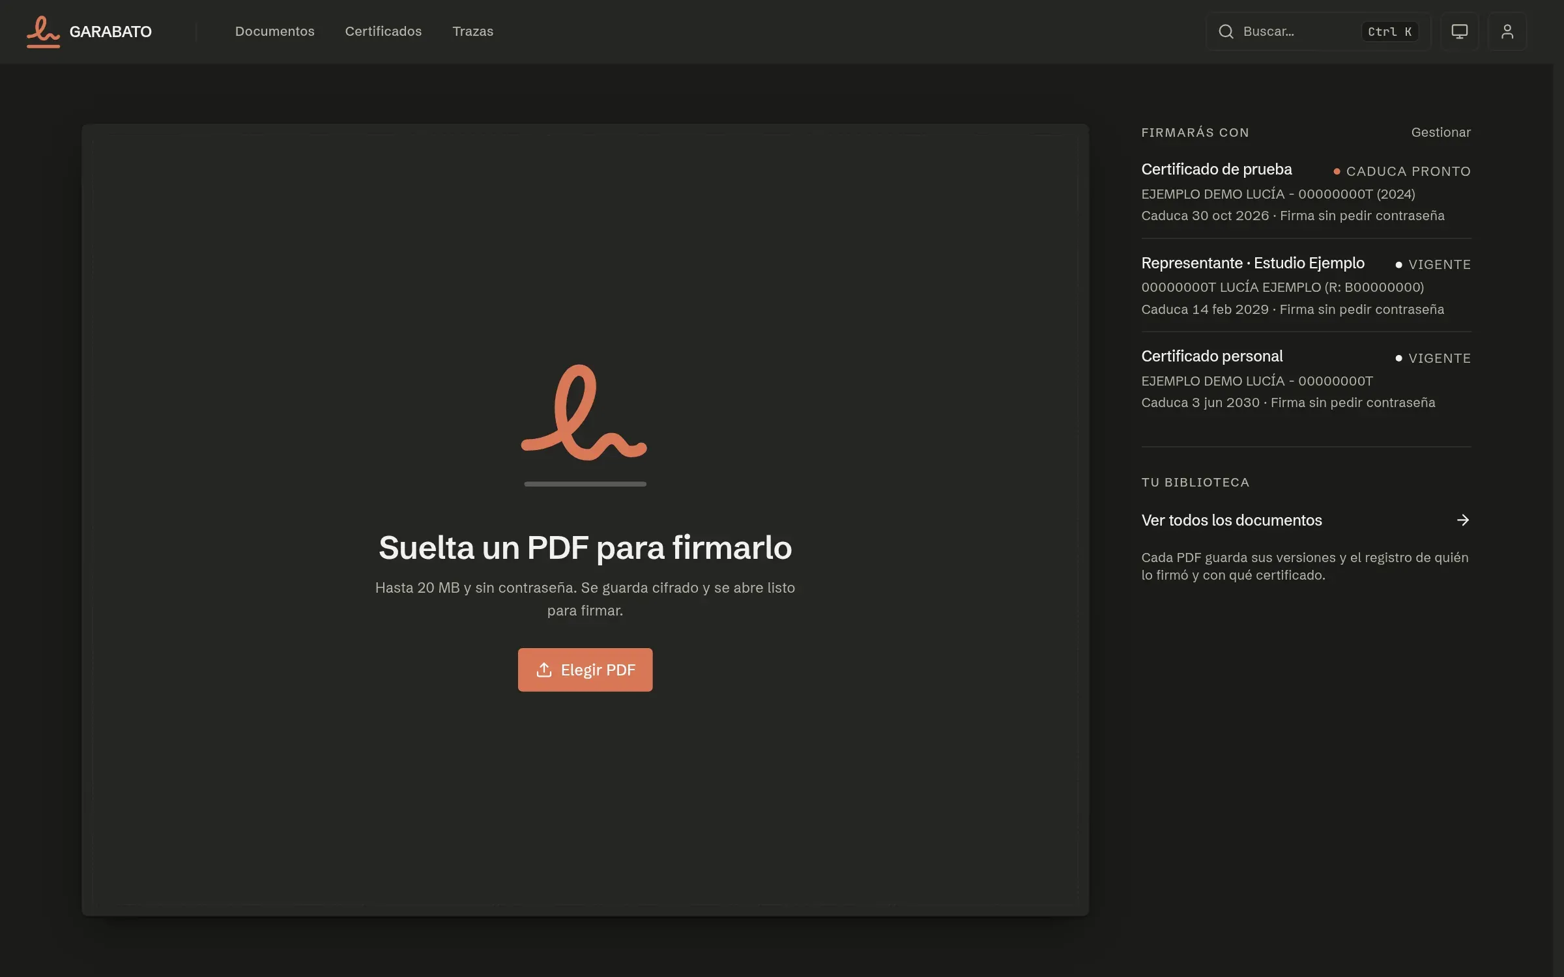This screenshot has height=977, width=1564.
Task: Select the Certificado personal certificate
Action: [x=1306, y=379]
